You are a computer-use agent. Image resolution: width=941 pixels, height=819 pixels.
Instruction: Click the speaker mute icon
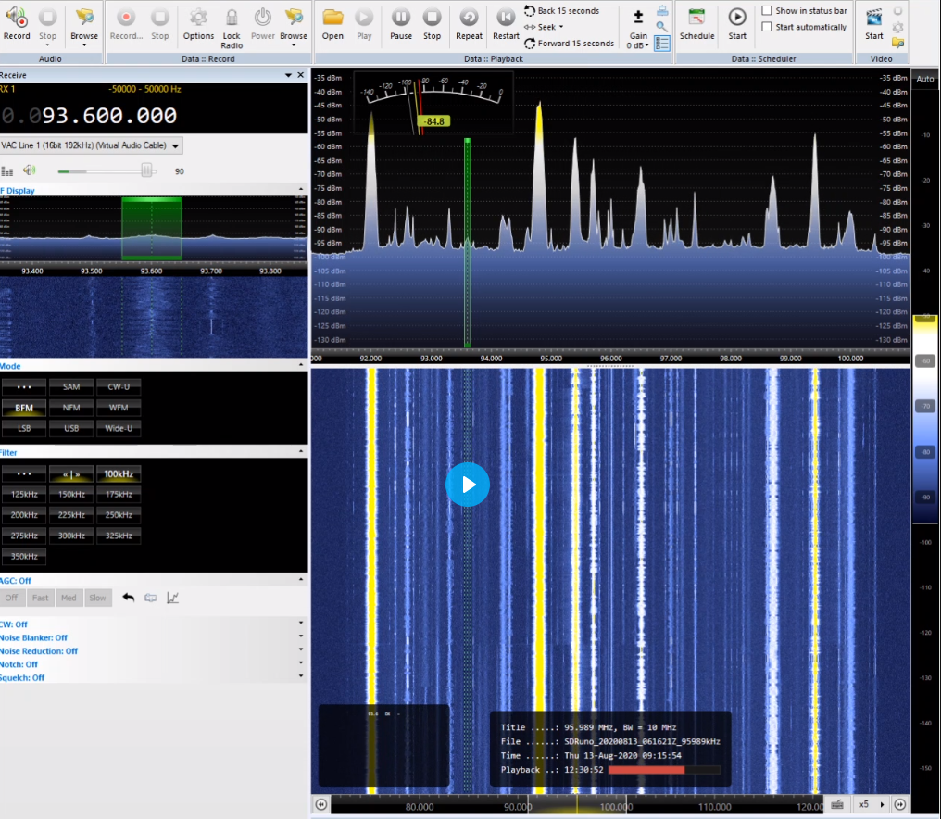pos(30,170)
